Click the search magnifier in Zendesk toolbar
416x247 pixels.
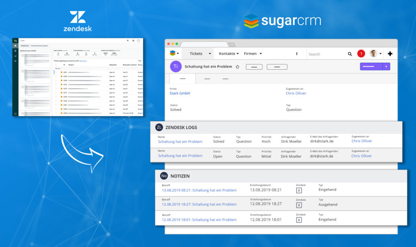click(128, 40)
